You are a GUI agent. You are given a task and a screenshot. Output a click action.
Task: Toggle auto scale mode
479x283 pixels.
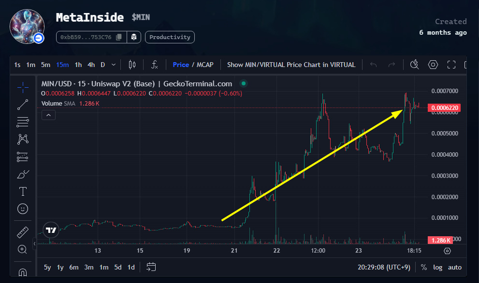tap(454, 267)
